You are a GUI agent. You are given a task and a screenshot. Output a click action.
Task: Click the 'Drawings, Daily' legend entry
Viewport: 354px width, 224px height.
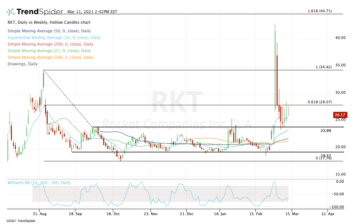click(22, 64)
